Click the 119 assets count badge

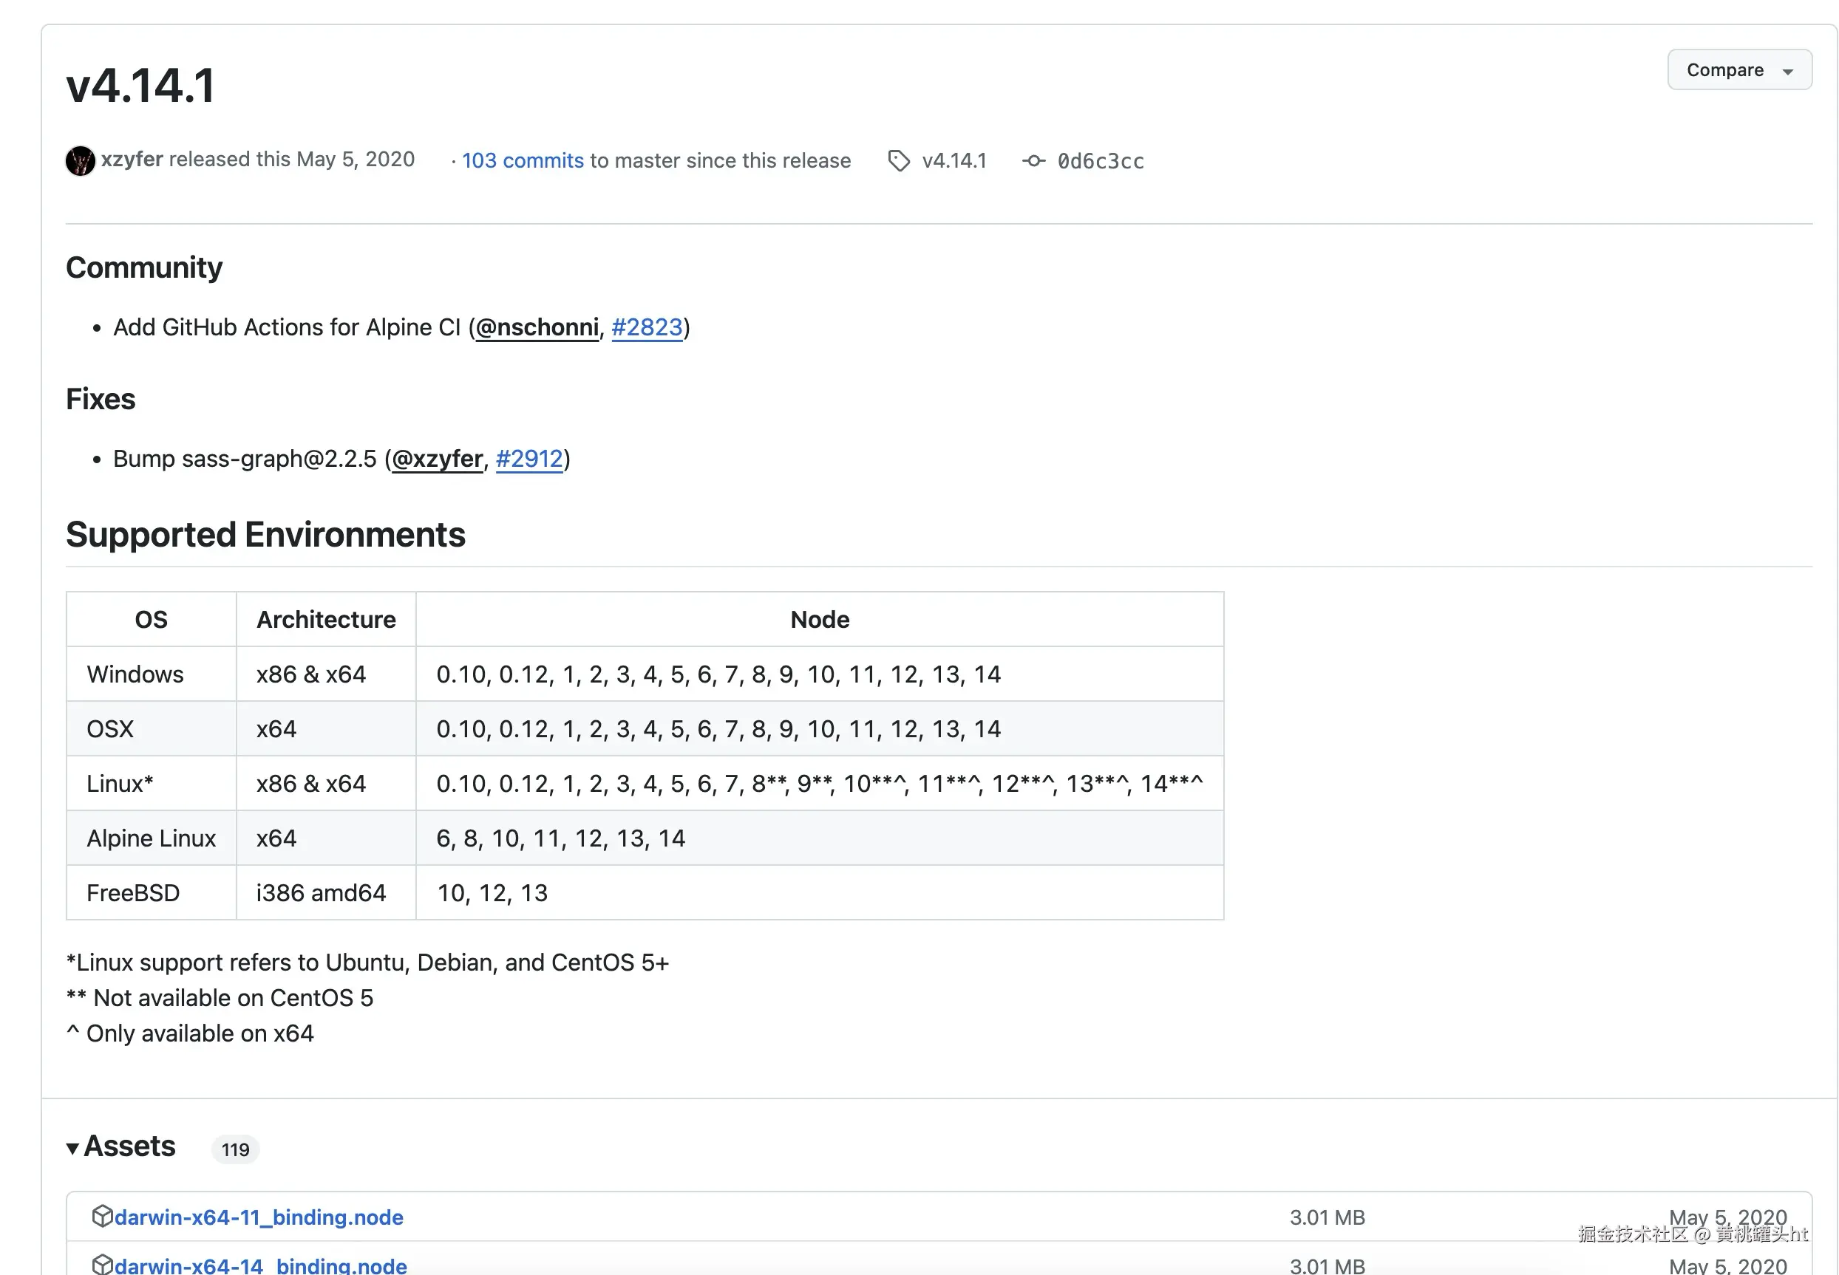tap(235, 1149)
